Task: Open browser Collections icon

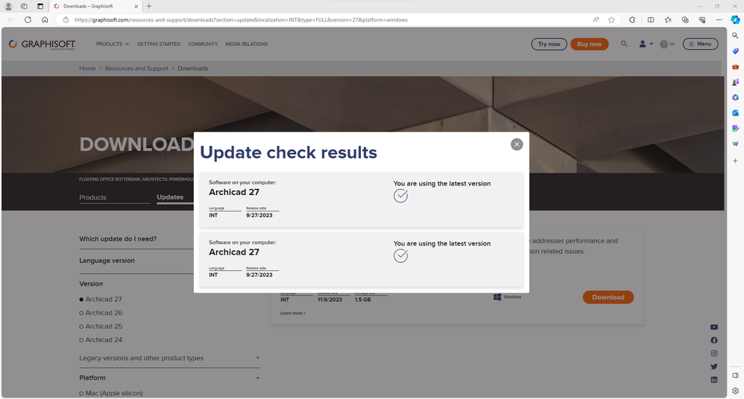Action: coord(685,20)
